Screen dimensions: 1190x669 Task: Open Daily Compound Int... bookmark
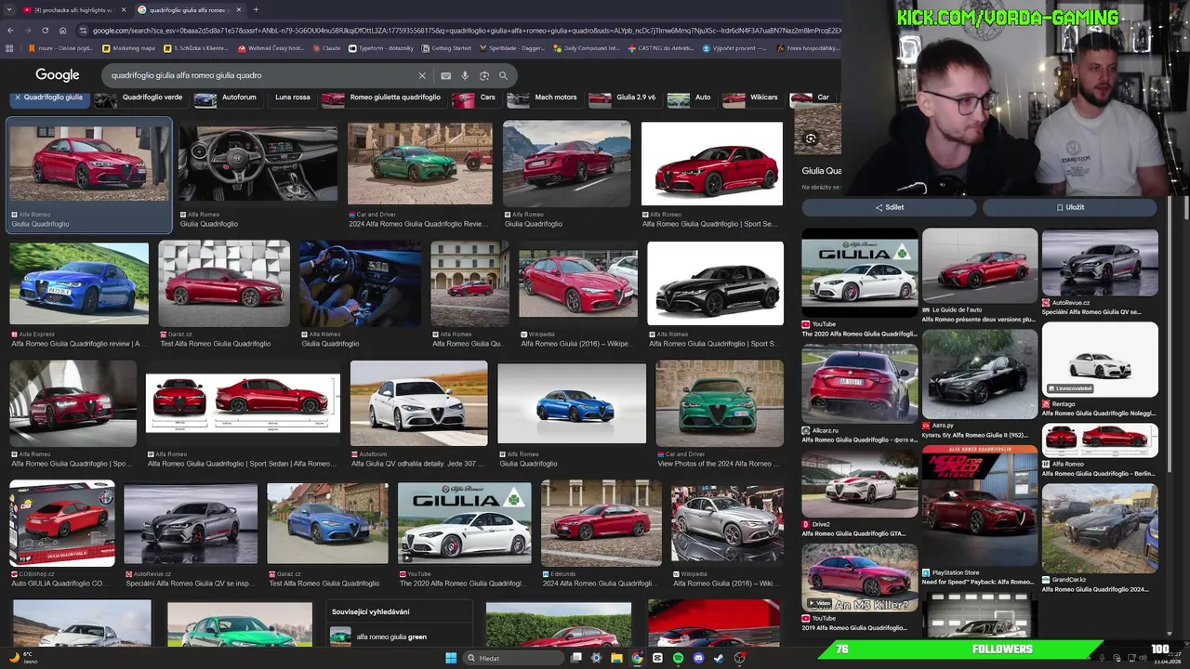586,47
